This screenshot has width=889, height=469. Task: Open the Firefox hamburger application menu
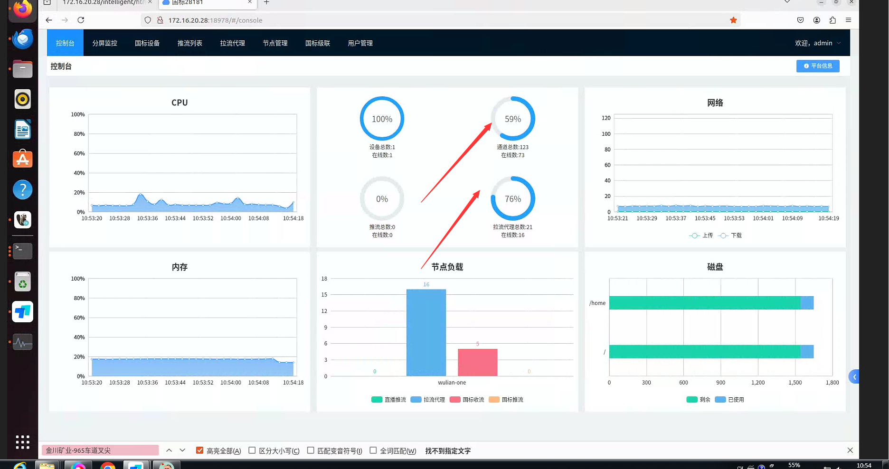tap(848, 20)
